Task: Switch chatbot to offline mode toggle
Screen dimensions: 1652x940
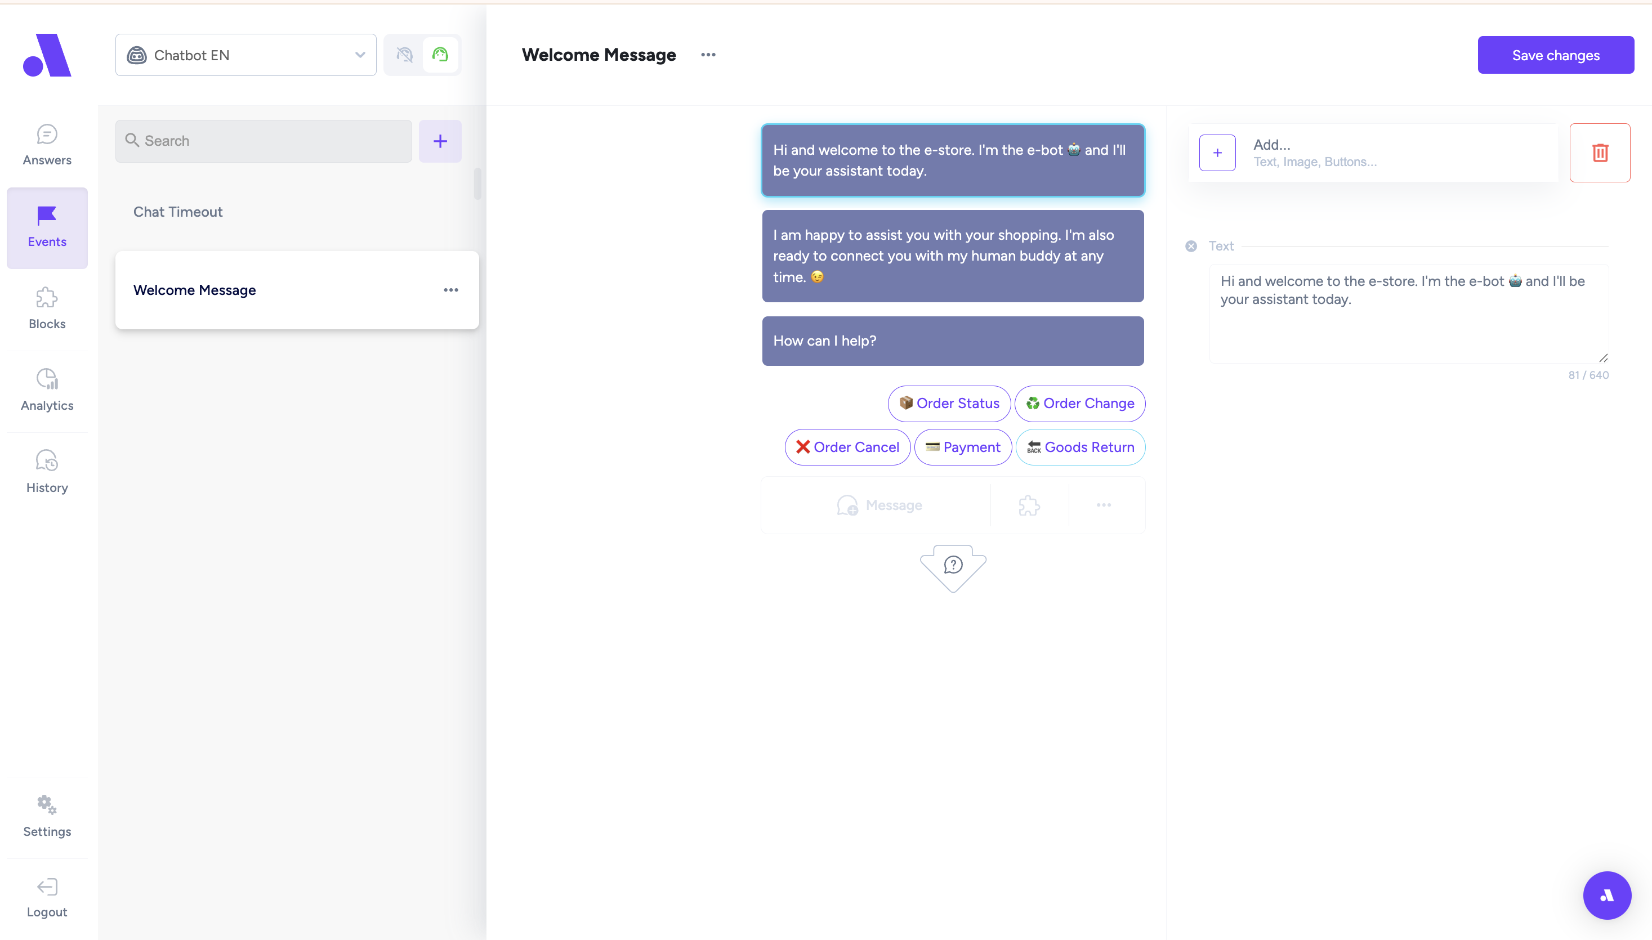Action: (404, 55)
